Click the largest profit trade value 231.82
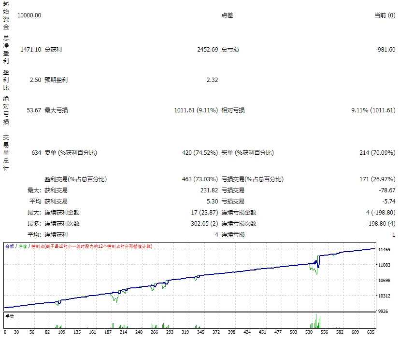The image size is (399, 338). pyautogui.click(x=209, y=190)
